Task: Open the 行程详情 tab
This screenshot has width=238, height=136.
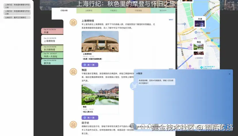Action: [64, 11]
